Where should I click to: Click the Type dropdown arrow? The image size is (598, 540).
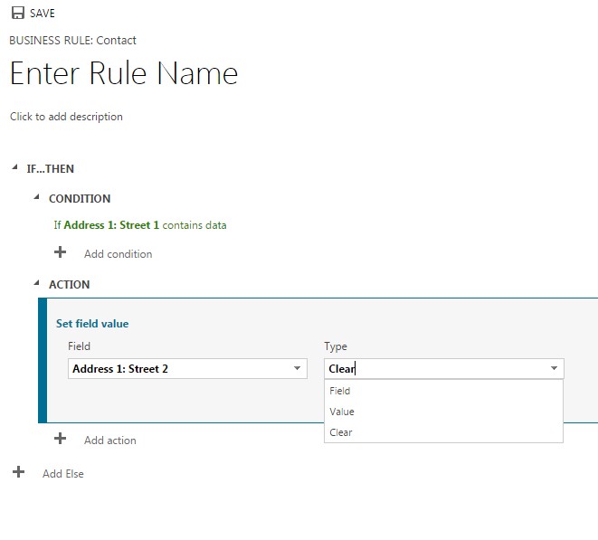coord(553,369)
